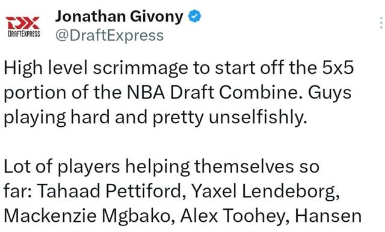Image resolution: width=385 pixels, height=232 pixels.
Task: Open the @DraftExpress handle link
Action: pos(109,35)
